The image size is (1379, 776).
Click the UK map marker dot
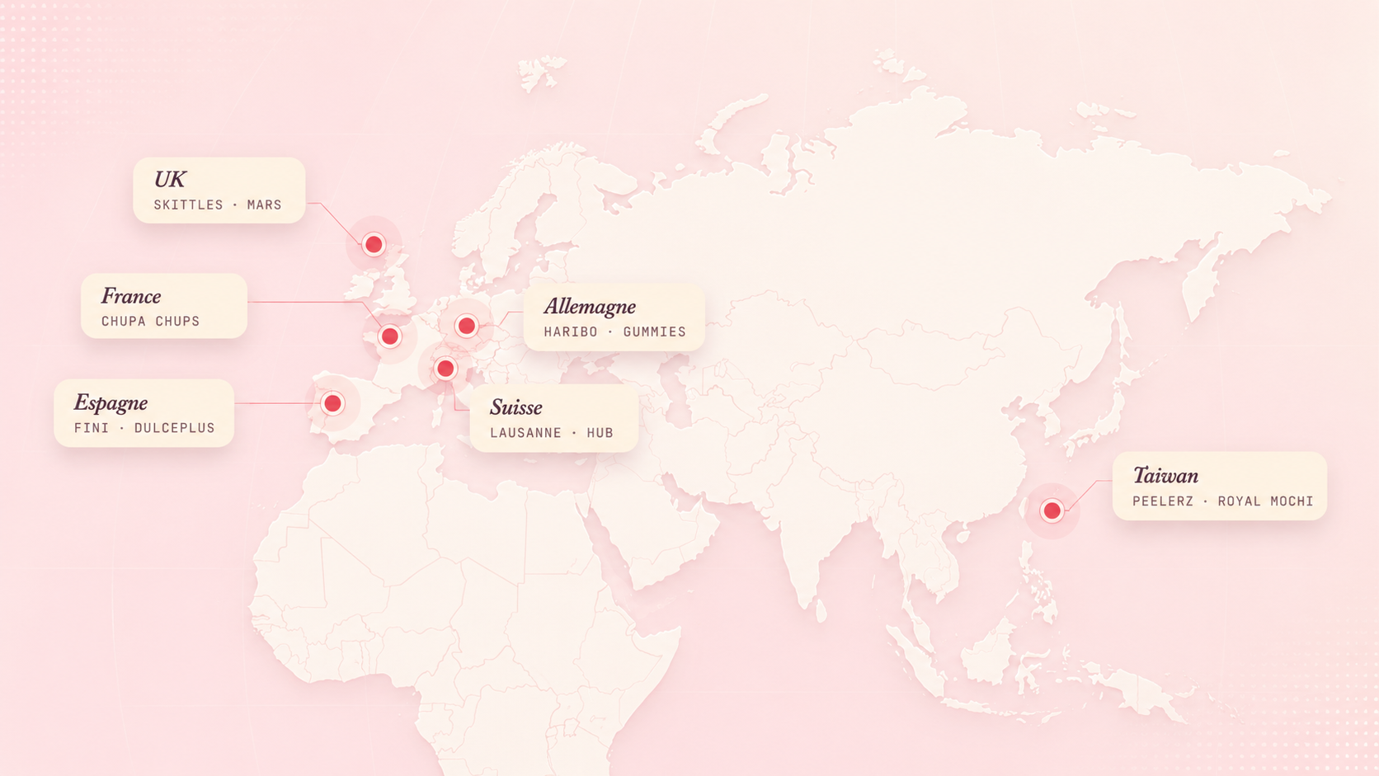374,244
